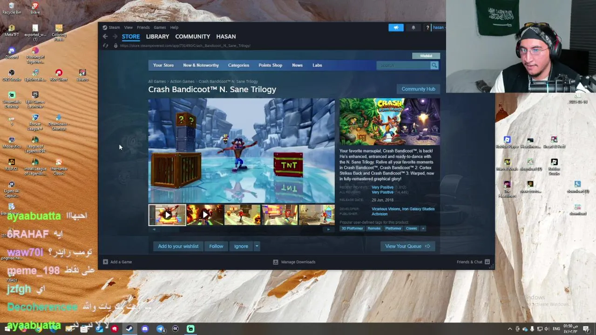Open Friends & Chat

pos(473,262)
